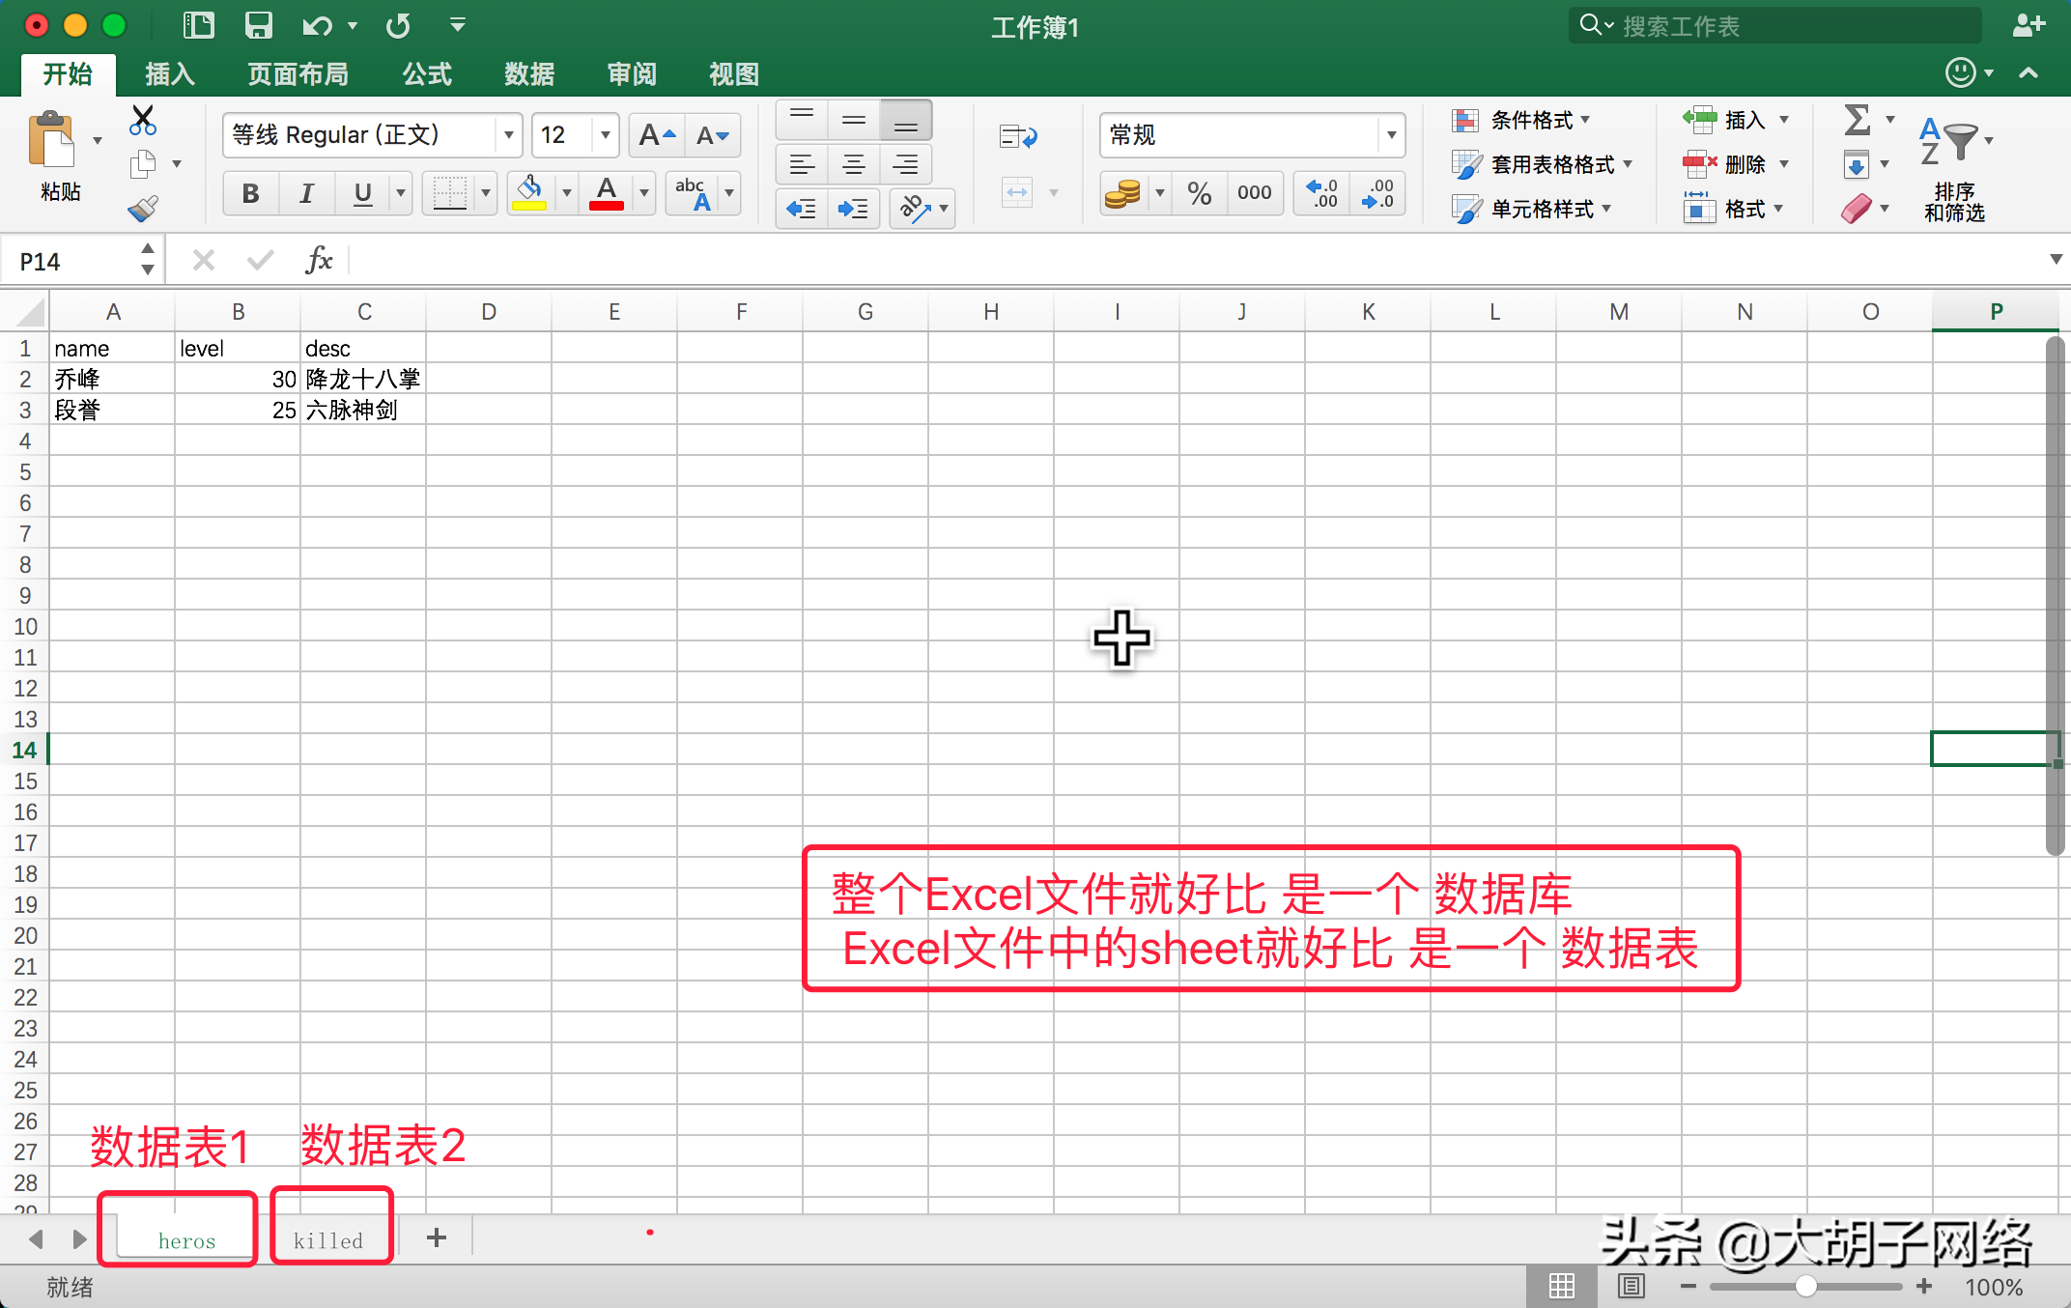Switch to the killed sheet tab
This screenshot has width=2071, height=1308.
pyautogui.click(x=328, y=1239)
